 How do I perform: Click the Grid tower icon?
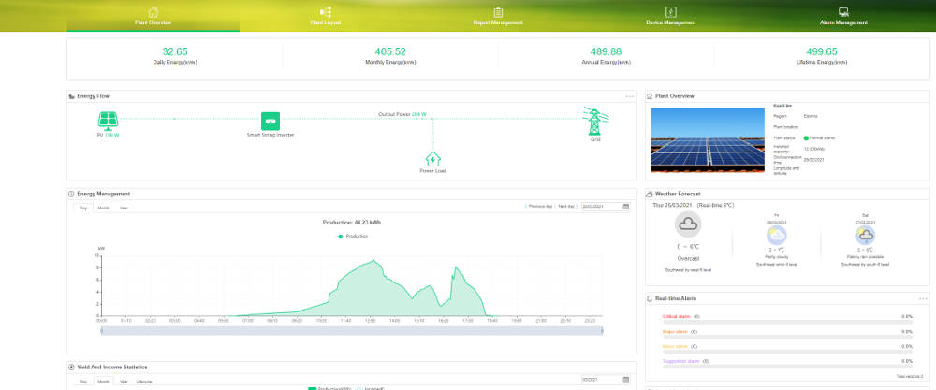coord(592,120)
